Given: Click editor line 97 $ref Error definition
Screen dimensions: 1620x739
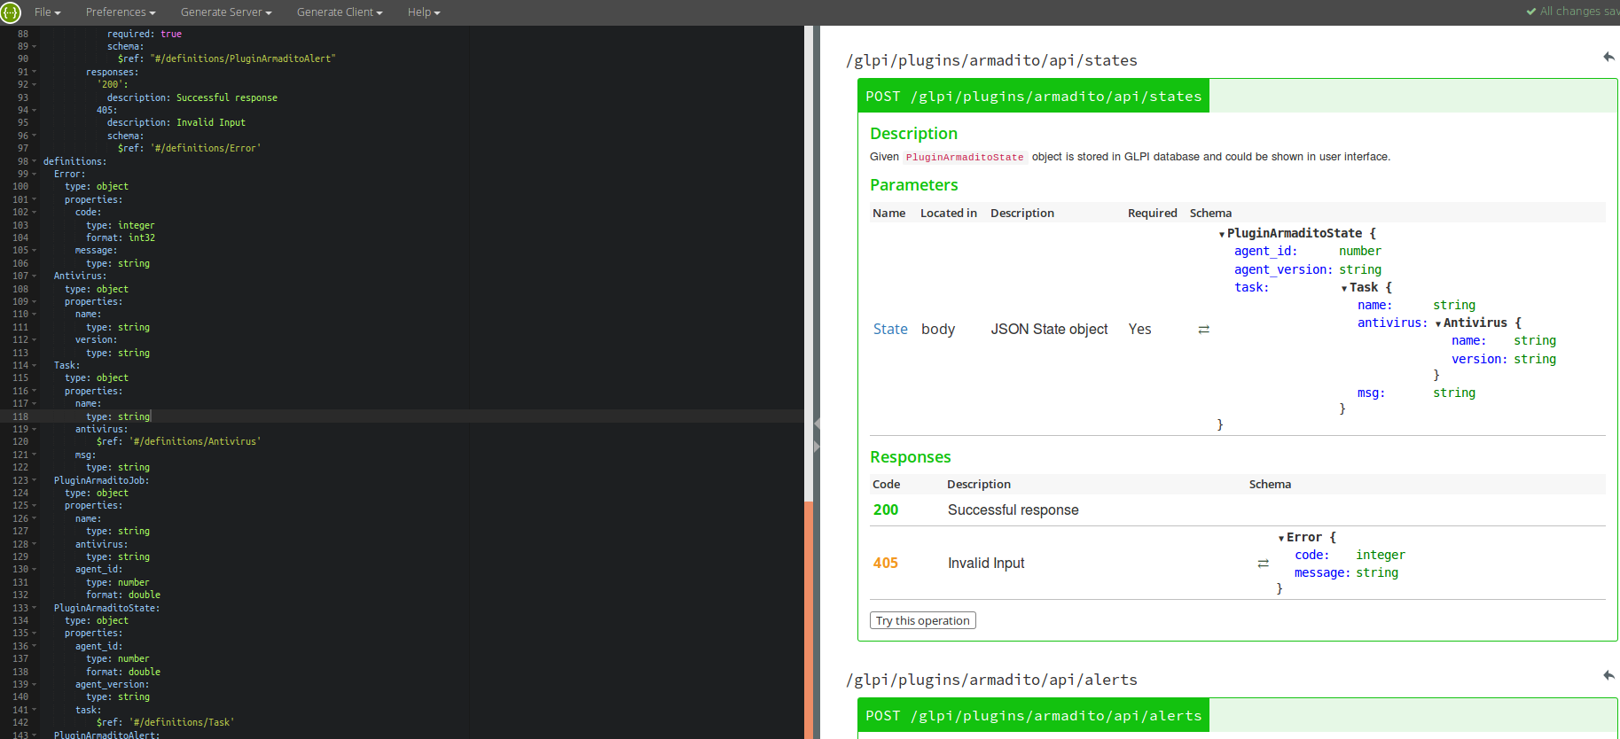Looking at the screenshot, I should [189, 148].
